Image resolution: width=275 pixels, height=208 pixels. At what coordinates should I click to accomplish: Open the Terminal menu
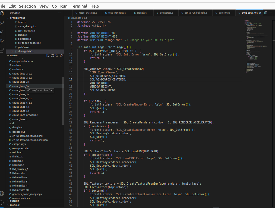point(79,6)
